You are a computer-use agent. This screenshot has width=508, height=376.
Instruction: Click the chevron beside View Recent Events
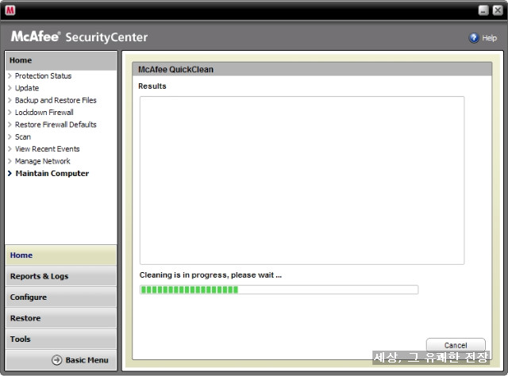tap(10, 149)
